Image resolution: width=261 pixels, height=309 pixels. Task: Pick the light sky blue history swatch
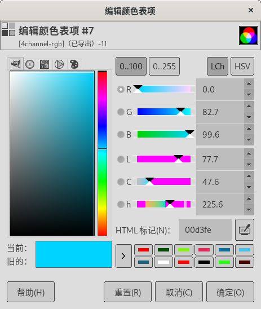pos(245,250)
